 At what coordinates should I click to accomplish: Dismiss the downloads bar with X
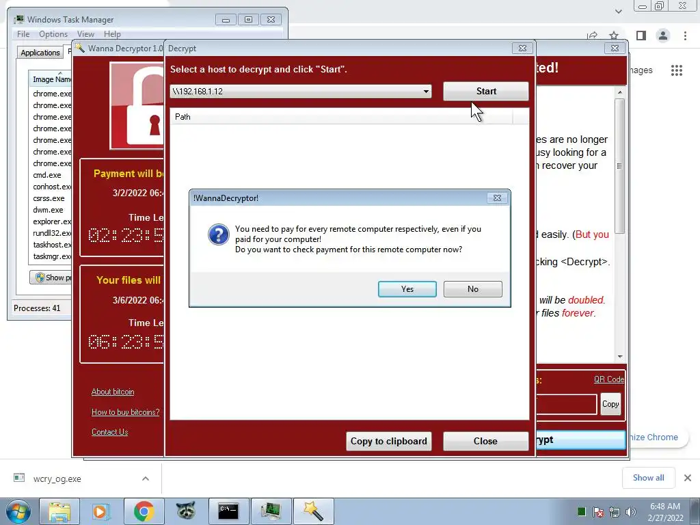point(688,478)
